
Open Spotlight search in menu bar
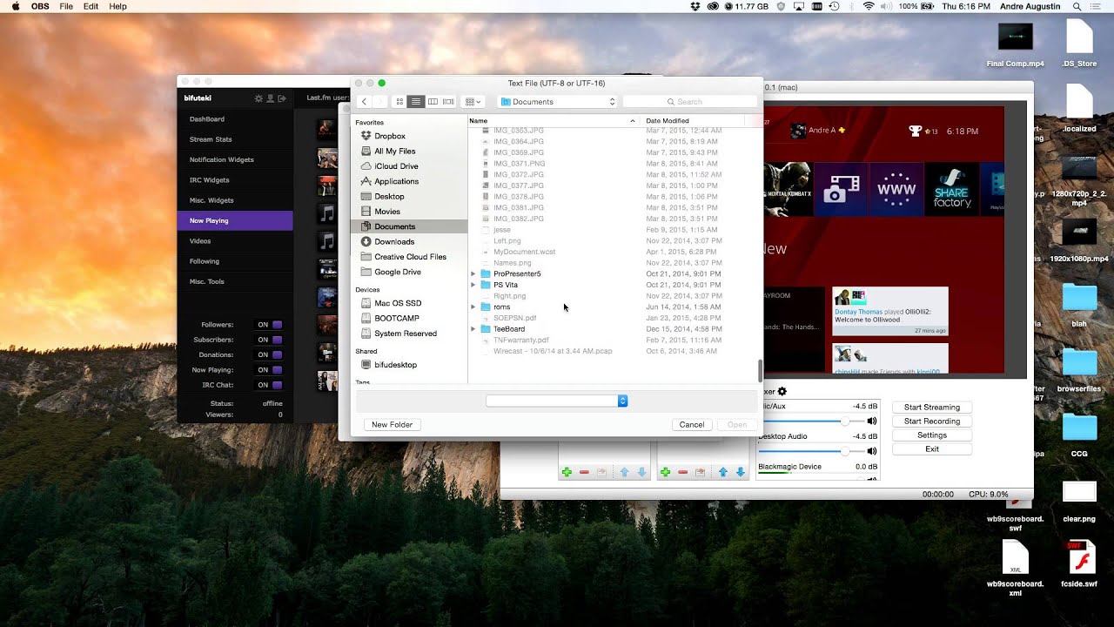pyautogui.click(x=1077, y=6)
